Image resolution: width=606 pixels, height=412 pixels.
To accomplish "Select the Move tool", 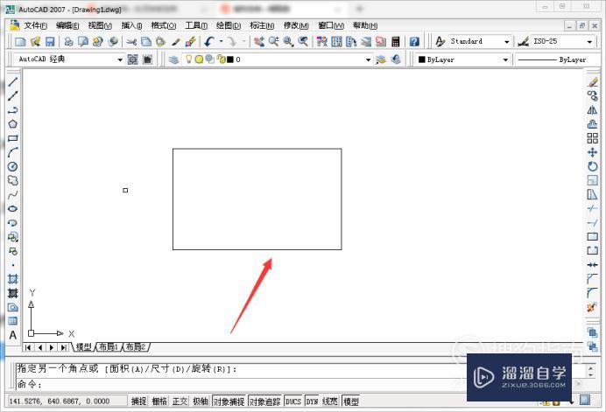I will tap(593, 152).
